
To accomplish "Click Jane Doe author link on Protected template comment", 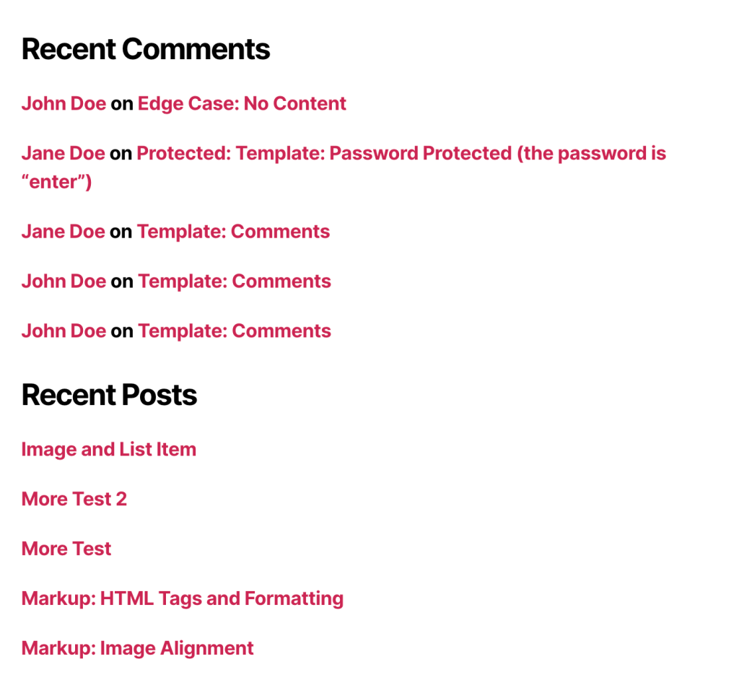I will [64, 154].
